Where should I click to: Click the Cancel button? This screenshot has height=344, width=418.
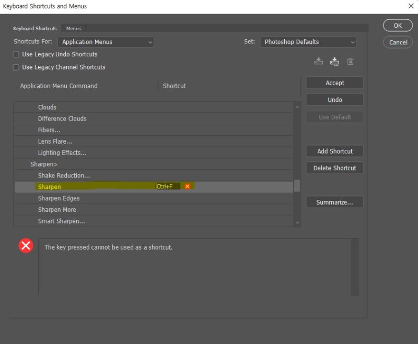(398, 42)
